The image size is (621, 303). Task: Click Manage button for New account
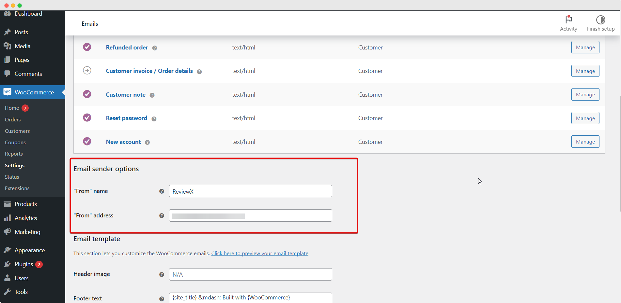(x=585, y=142)
